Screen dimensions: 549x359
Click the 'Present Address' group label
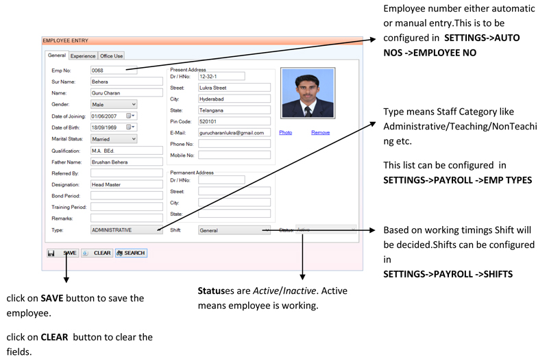click(x=188, y=70)
